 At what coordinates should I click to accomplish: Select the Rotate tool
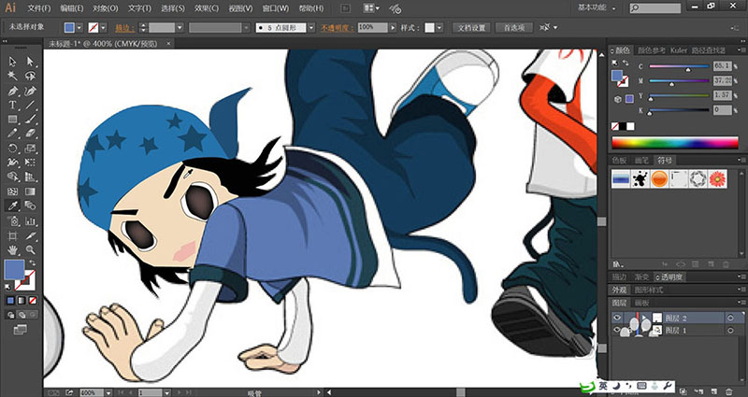(12, 149)
